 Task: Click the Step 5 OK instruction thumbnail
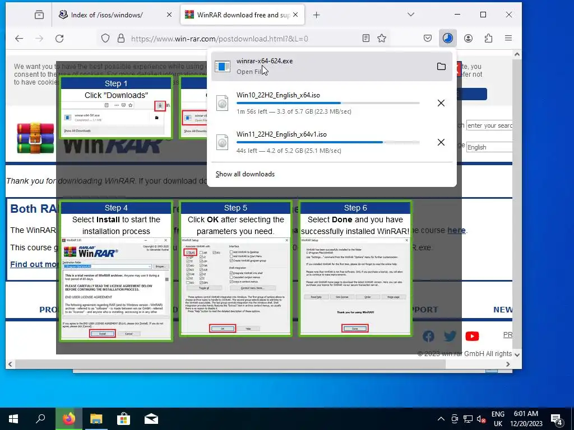236,268
